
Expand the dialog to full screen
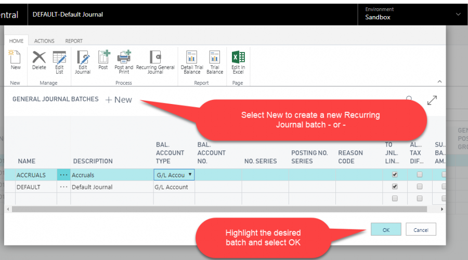tap(432, 100)
